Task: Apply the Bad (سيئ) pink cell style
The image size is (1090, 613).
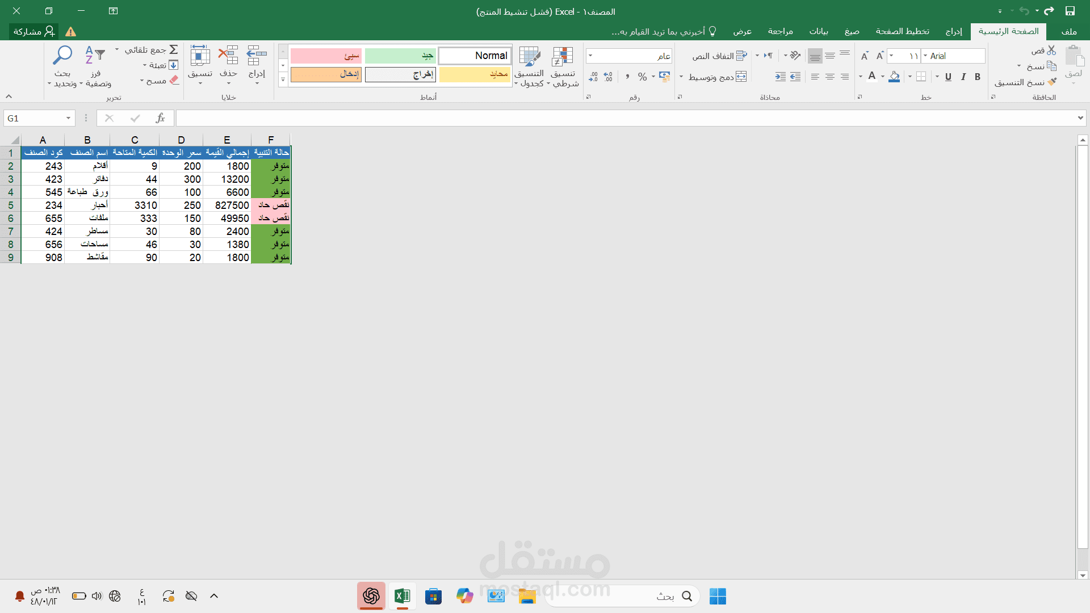Action: 326,56
